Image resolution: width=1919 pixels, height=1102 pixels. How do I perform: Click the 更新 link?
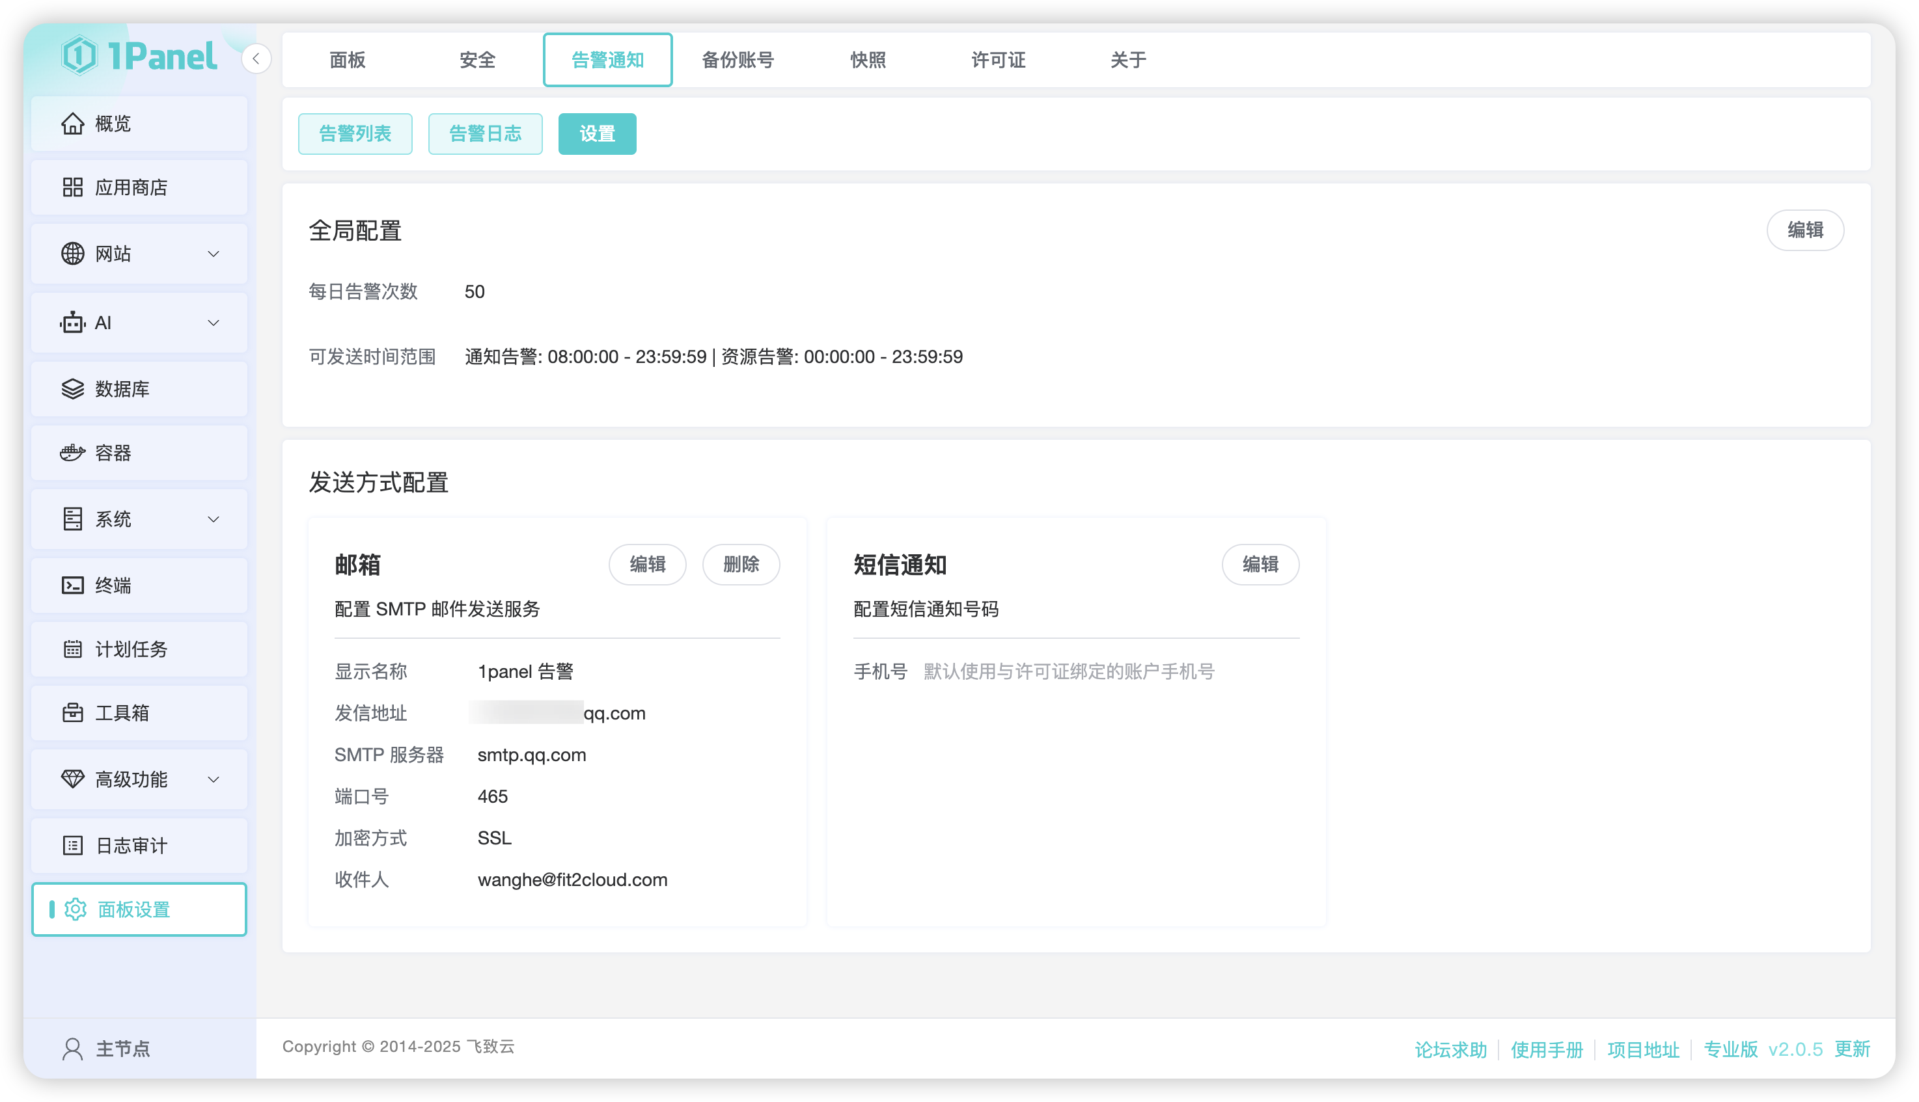(1853, 1049)
